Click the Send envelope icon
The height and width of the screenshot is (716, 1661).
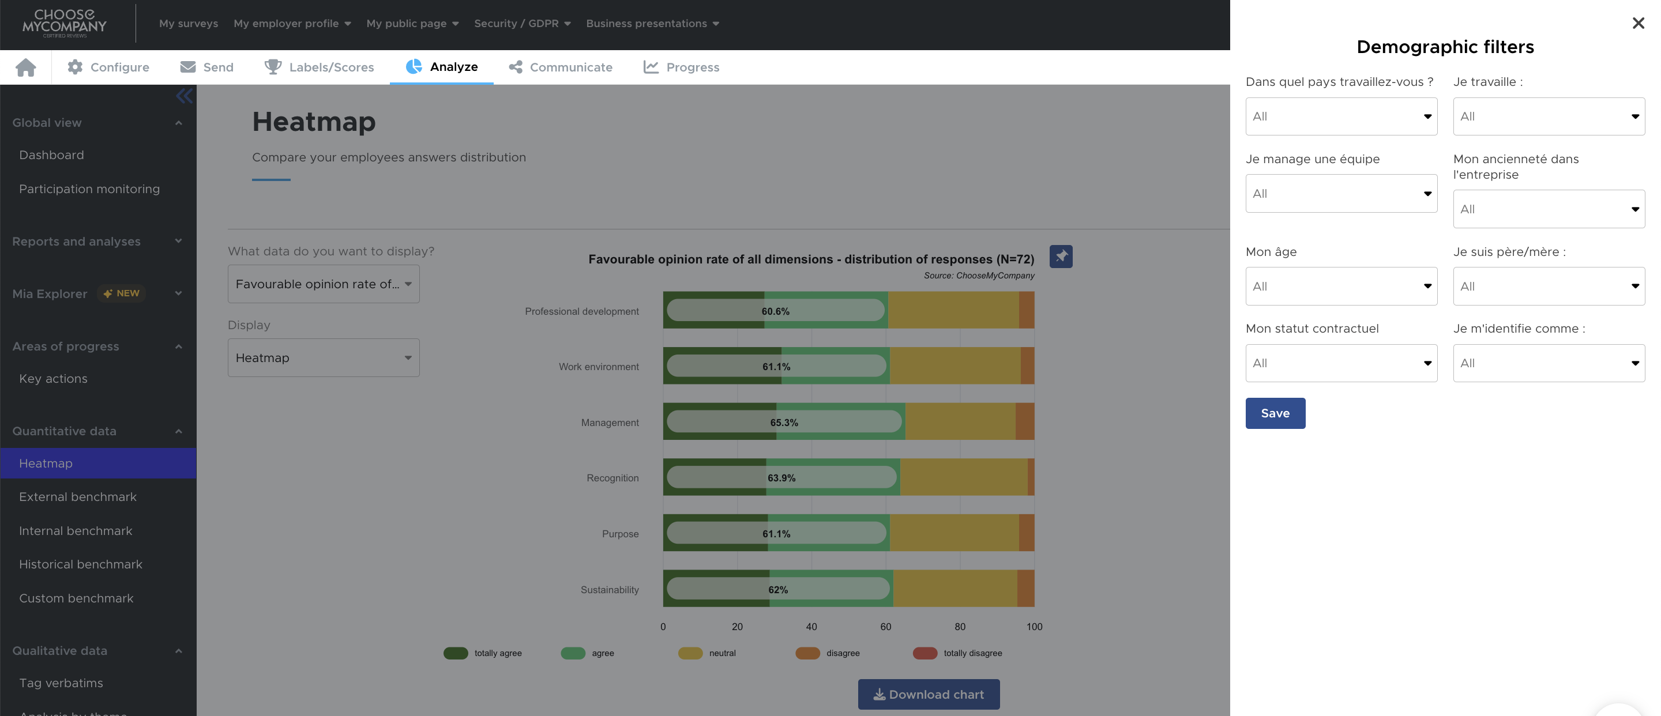[187, 67]
